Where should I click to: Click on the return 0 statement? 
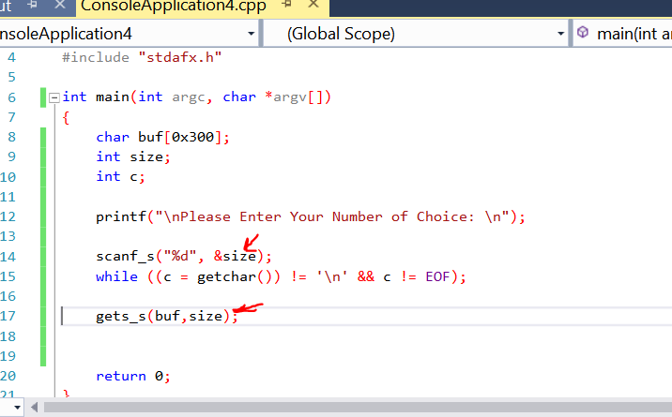coord(133,376)
